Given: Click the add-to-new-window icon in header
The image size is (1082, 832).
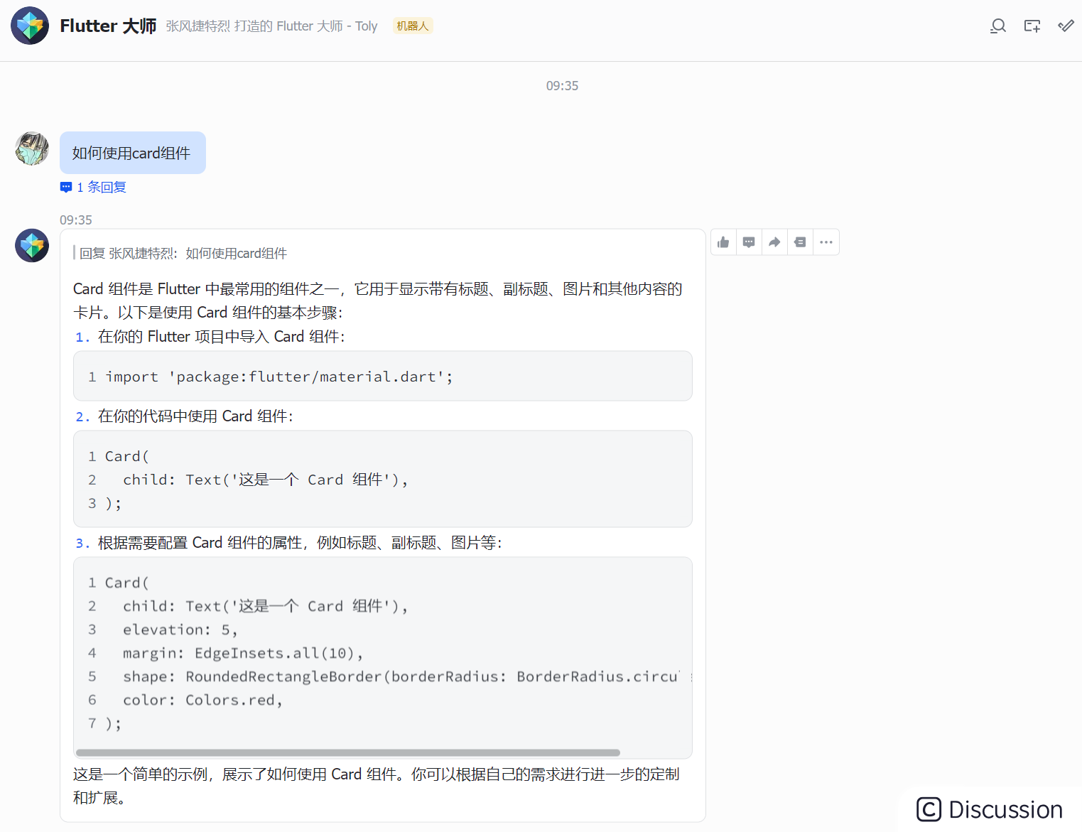Looking at the screenshot, I should click(x=1032, y=26).
